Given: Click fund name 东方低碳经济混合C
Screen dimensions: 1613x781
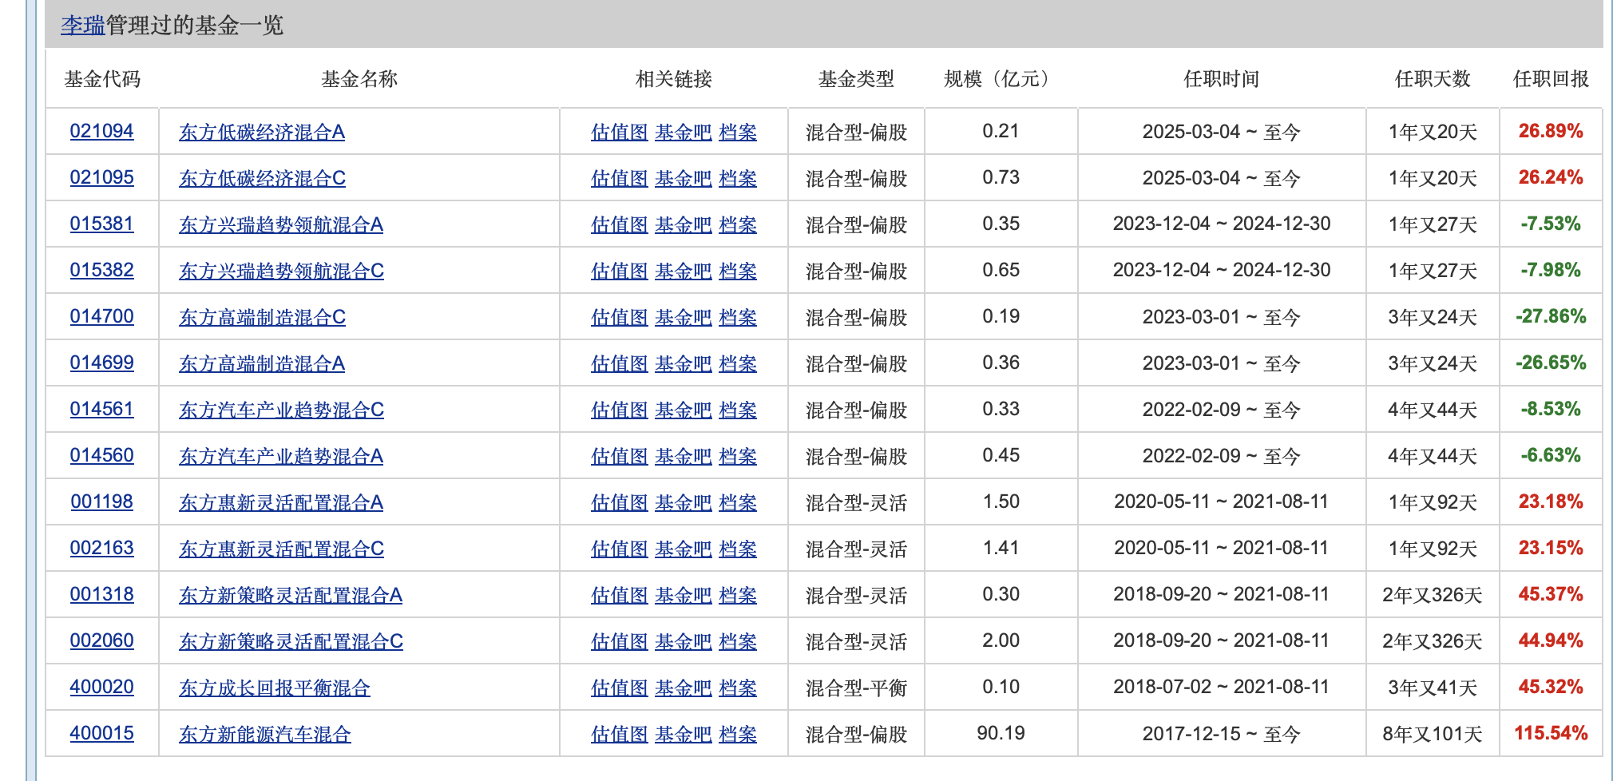Looking at the screenshot, I should coord(262,178).
